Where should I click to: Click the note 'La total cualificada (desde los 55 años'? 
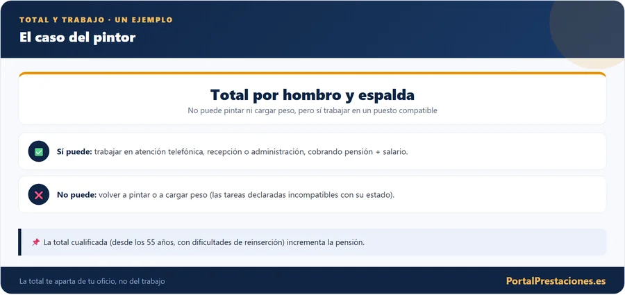[108, 242]
